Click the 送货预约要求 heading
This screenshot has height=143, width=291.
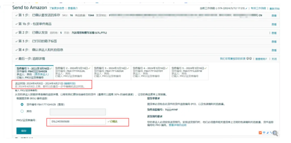point(155,116)
